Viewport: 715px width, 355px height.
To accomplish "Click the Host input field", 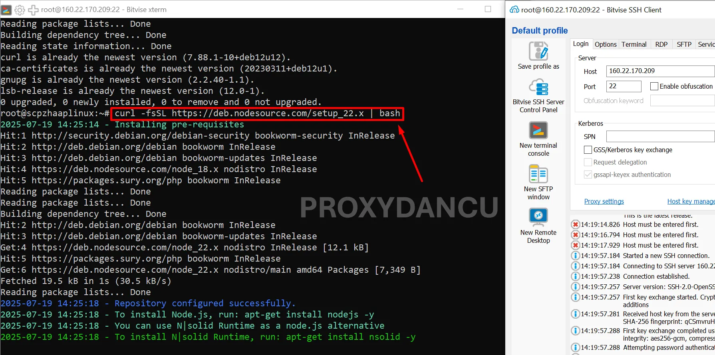I will [660, 71].
